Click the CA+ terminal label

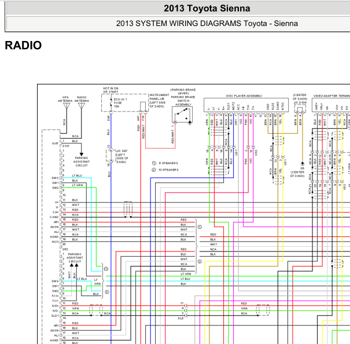tap(56, 212)
